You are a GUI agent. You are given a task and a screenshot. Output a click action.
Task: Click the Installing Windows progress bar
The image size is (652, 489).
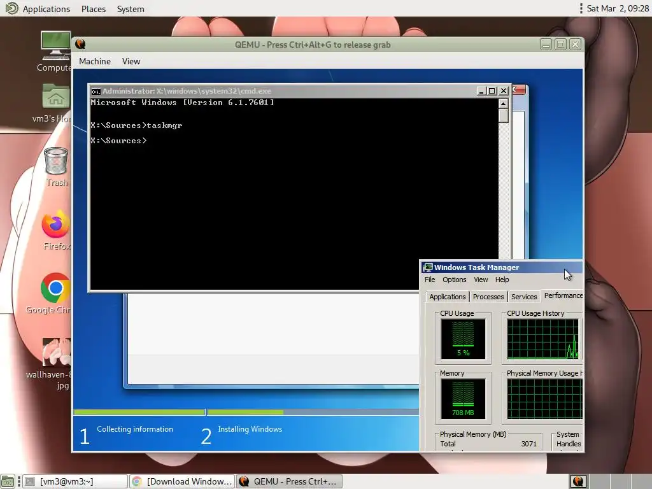click(x=313, y=412)
